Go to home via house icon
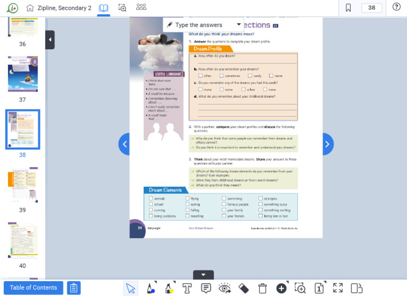The height and width of the screenshot is (296, 407). [x=30, y=8]
